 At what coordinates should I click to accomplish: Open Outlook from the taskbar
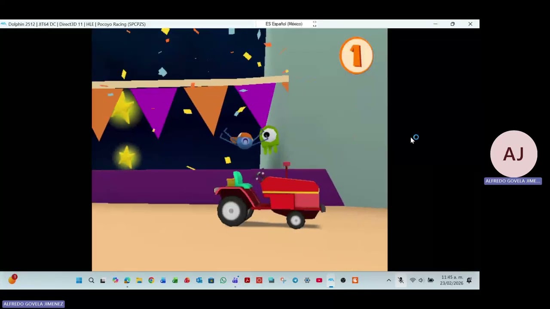click(199, 280)
